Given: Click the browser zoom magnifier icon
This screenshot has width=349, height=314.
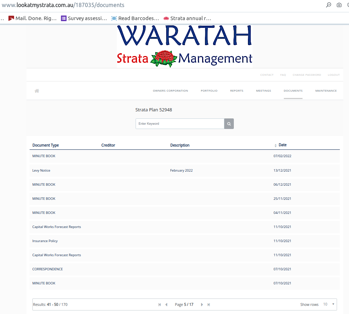Looking at the screenshot, I should click(329, 5).
